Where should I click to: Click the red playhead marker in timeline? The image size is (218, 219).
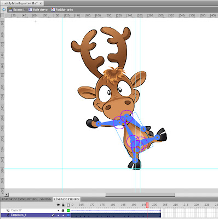tap(147, 205)
